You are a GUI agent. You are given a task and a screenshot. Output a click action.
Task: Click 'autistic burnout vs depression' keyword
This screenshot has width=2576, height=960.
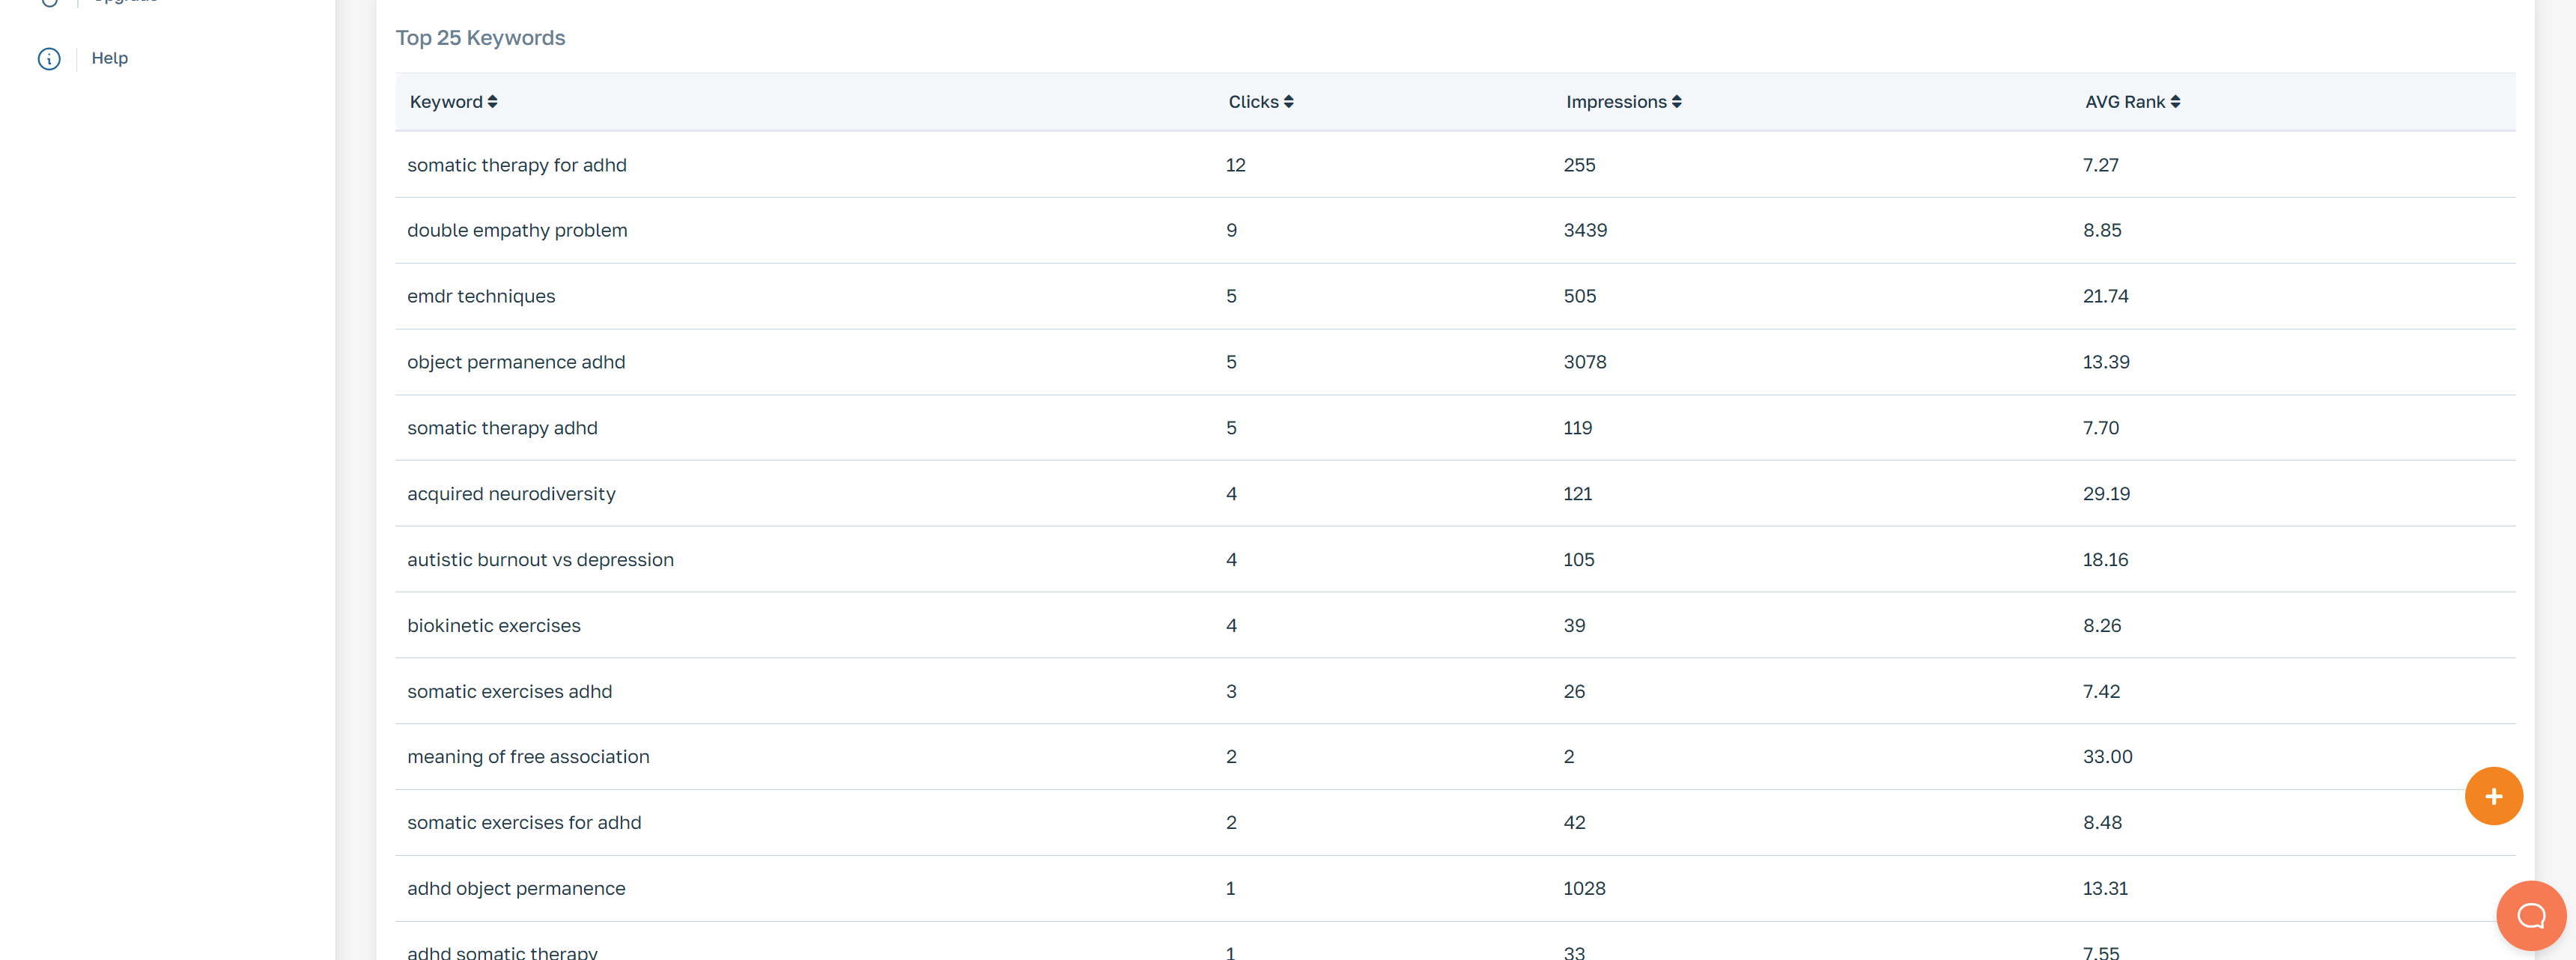pyautogui.click(x=540, y=560)
